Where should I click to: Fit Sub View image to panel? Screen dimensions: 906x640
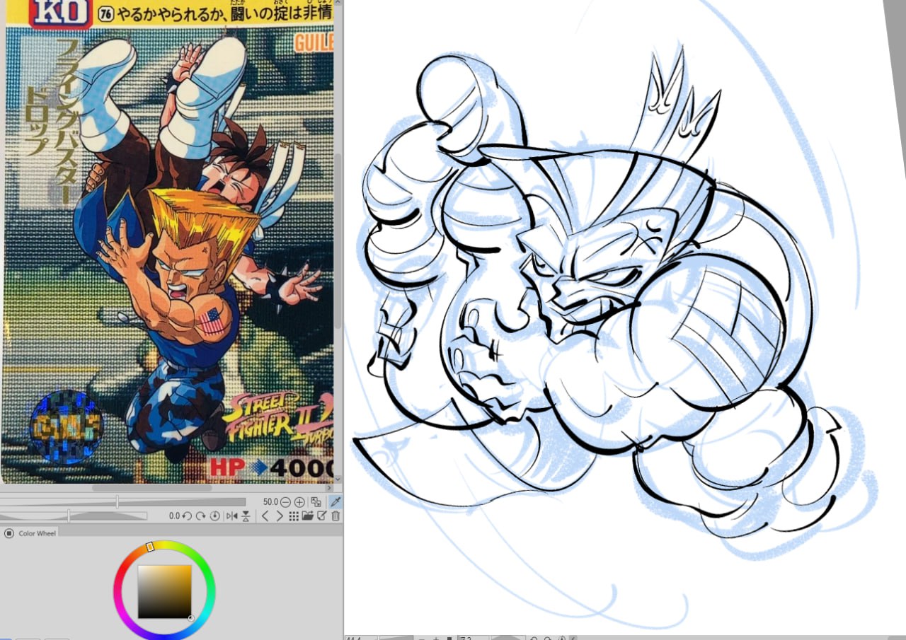point(316,501)
